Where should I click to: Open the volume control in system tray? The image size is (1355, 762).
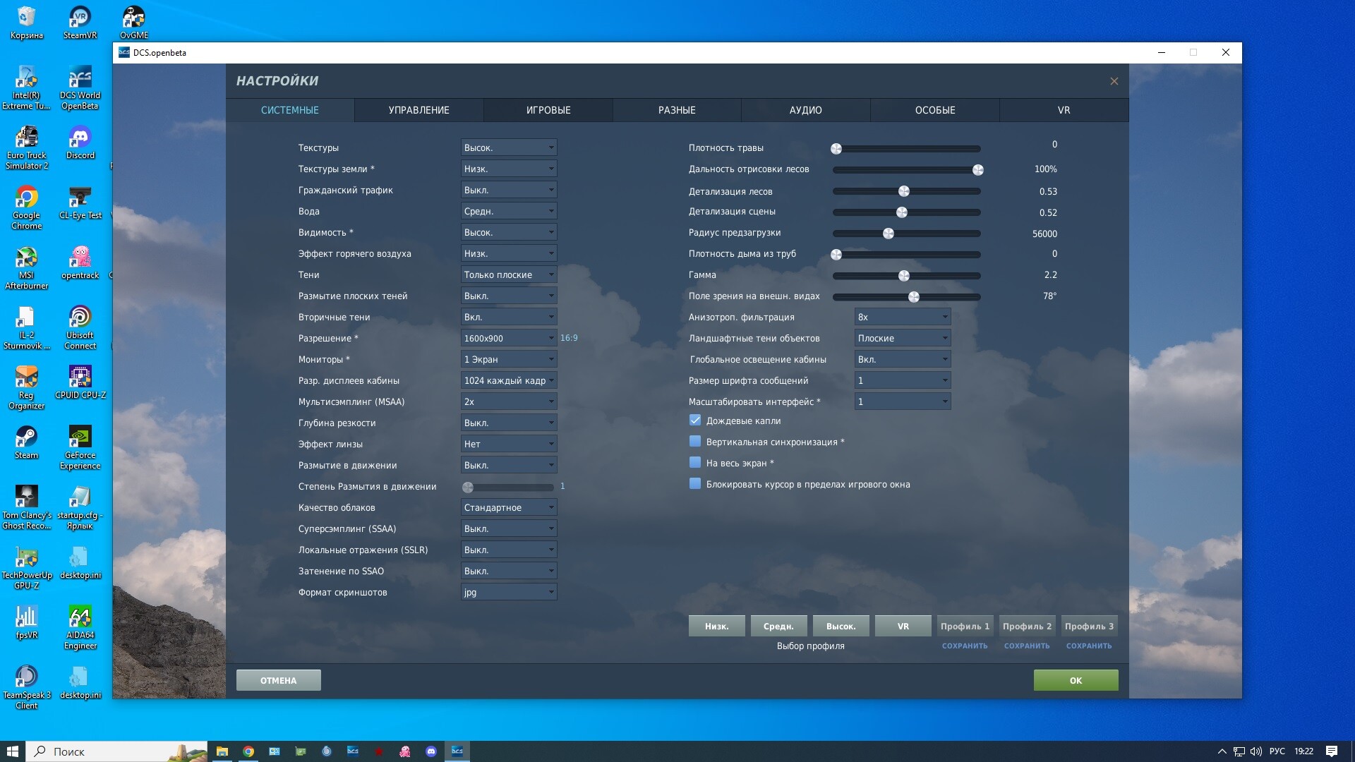click(1256, 751)
